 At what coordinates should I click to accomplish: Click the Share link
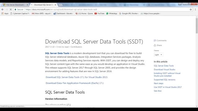click(x=158, y=45)
